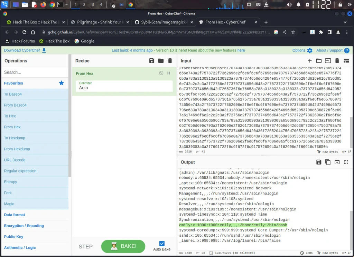
Task: Open a new Chrome tab
Action: (x=266, y=22)
